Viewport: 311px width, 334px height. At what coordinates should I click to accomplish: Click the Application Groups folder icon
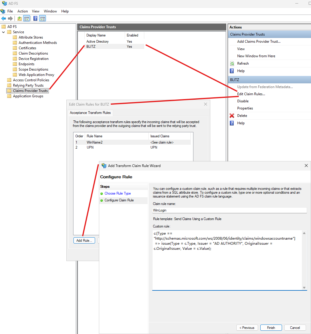click(9, 96)
